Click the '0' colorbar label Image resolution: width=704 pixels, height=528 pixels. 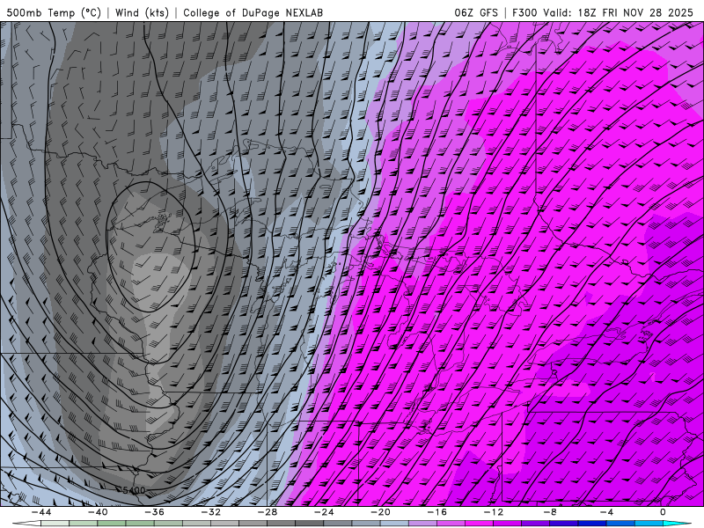point(664,512)
